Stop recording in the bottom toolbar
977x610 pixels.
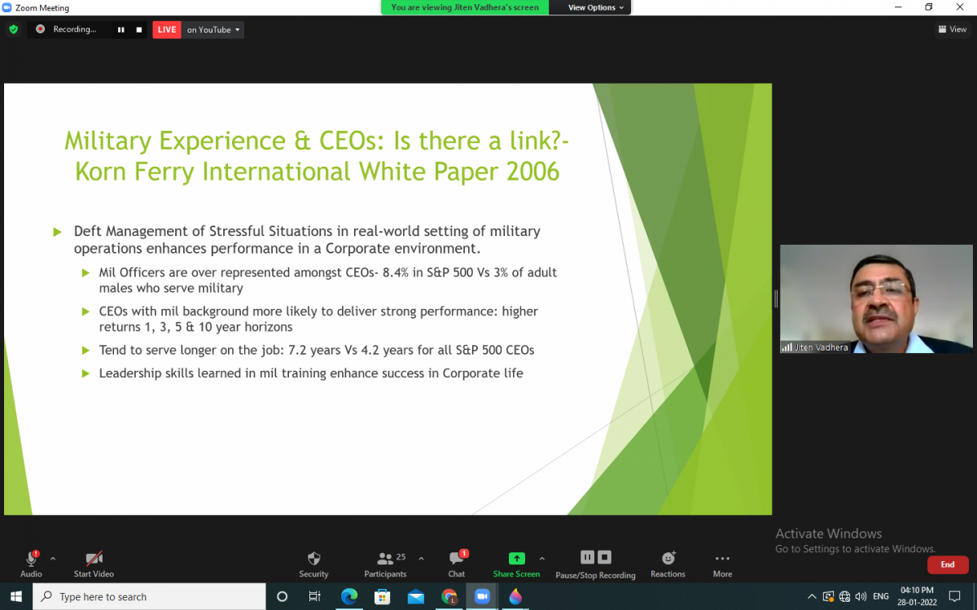pyautogui.click(x=604, y=557)
